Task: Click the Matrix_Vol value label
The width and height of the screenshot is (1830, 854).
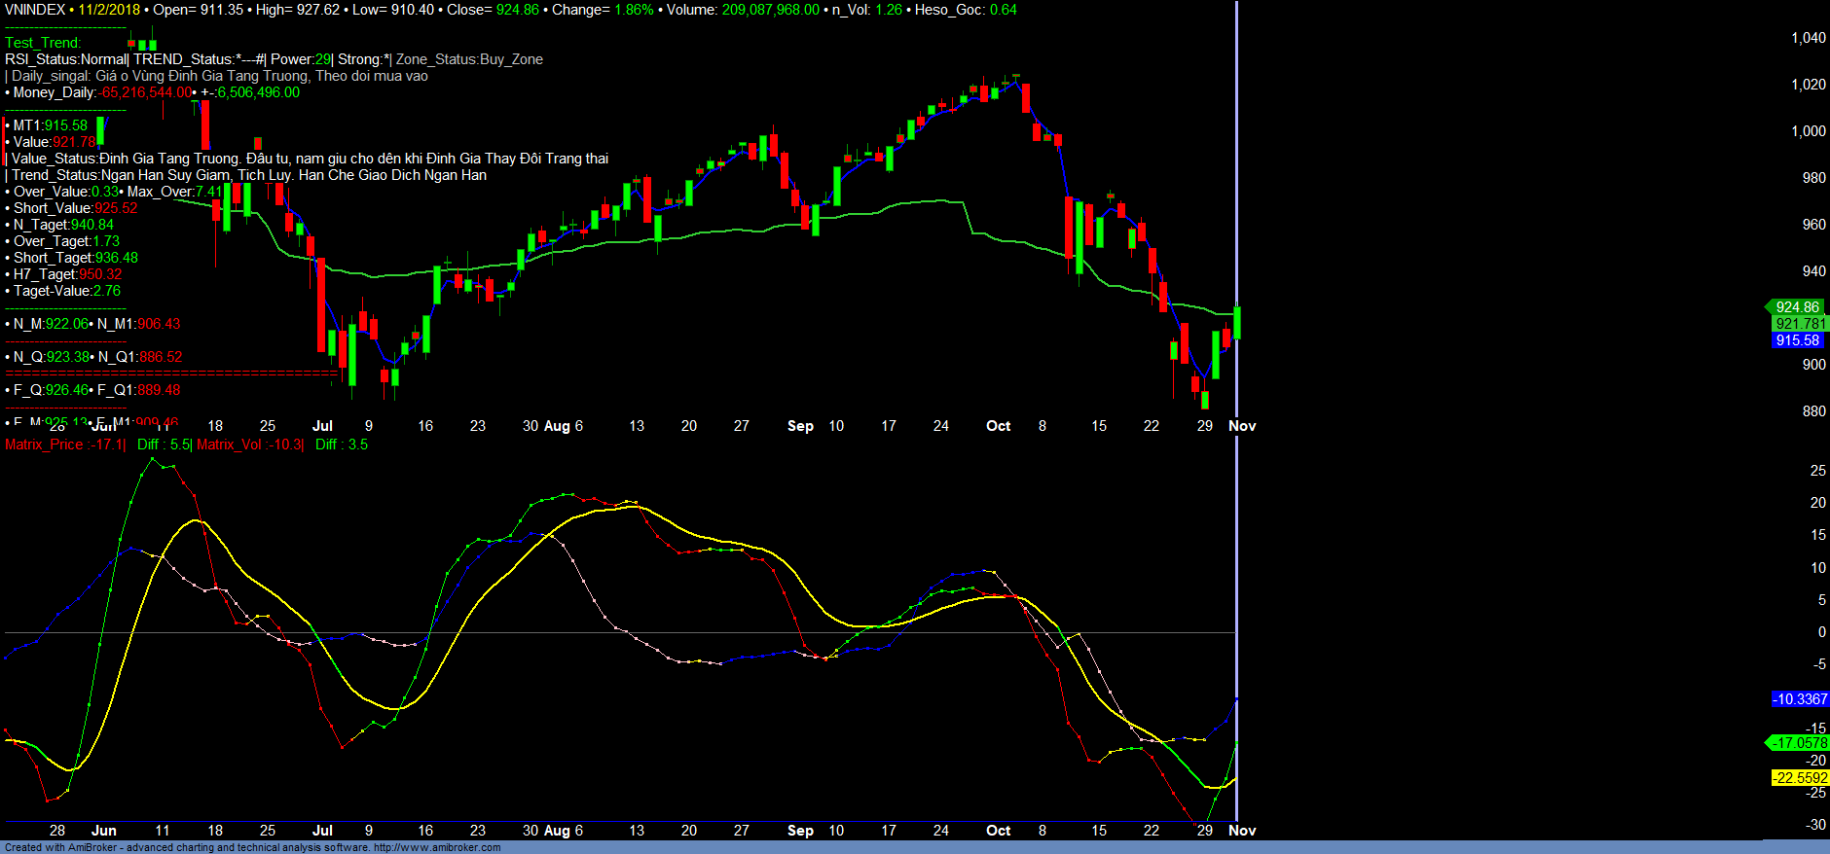Action: 249,445
